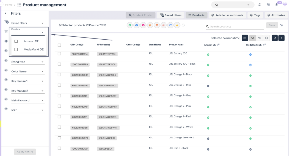Viewport: 289px width, 156px height.
Task: Click the refresh icon in top bar
Action: pyautogui.click(x=259, y=5)
